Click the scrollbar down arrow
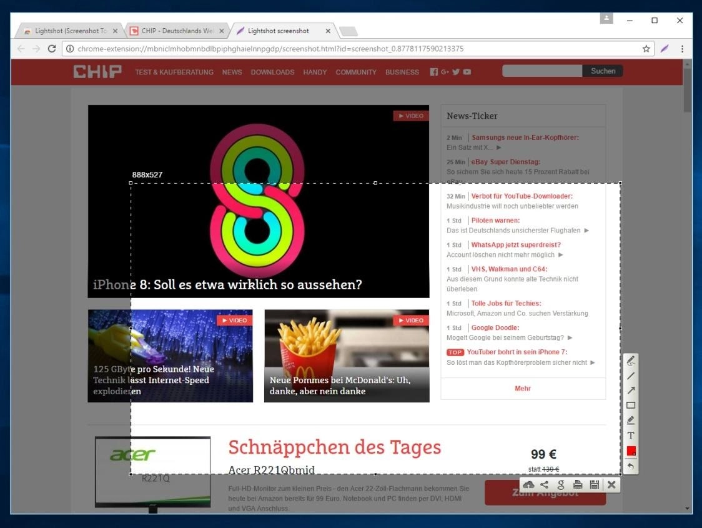 687,509
